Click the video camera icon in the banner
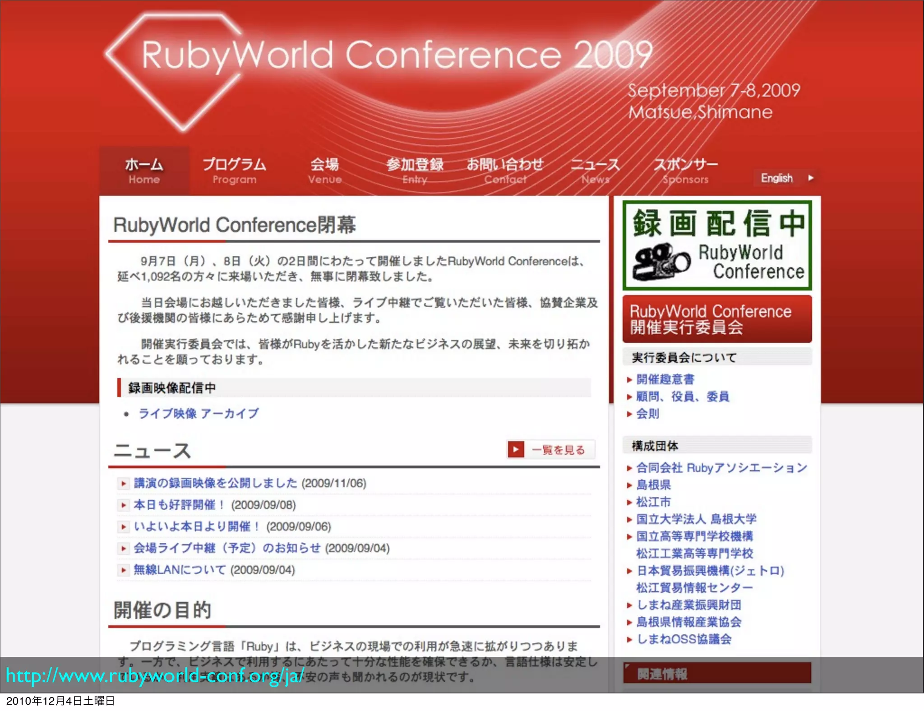This screenshot has height=711, width=924. point(661,261)
